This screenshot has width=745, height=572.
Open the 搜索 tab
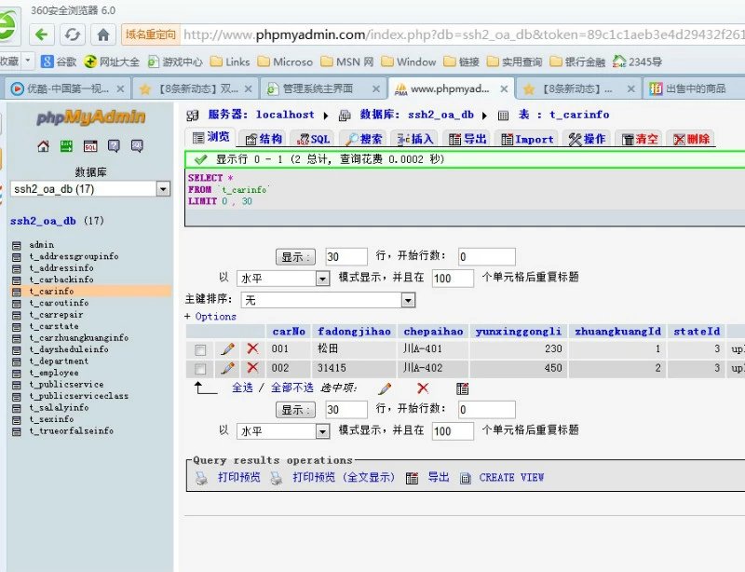[364, 139]
